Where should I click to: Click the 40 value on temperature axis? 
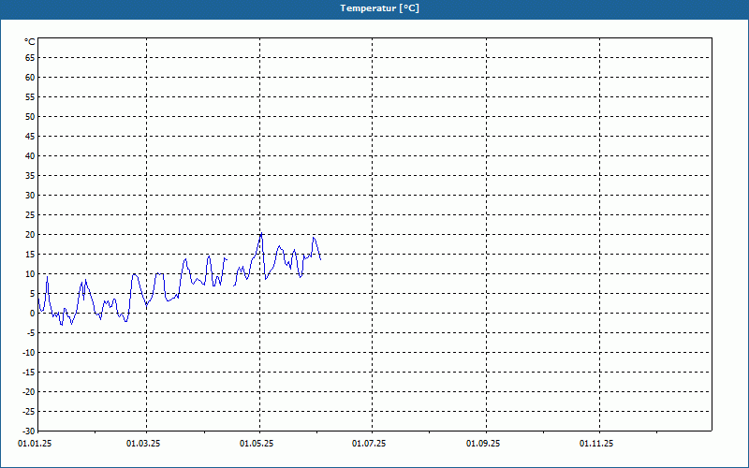click(x=30, y=156)
